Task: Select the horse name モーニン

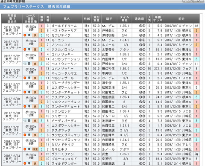Action: (58, 40)
